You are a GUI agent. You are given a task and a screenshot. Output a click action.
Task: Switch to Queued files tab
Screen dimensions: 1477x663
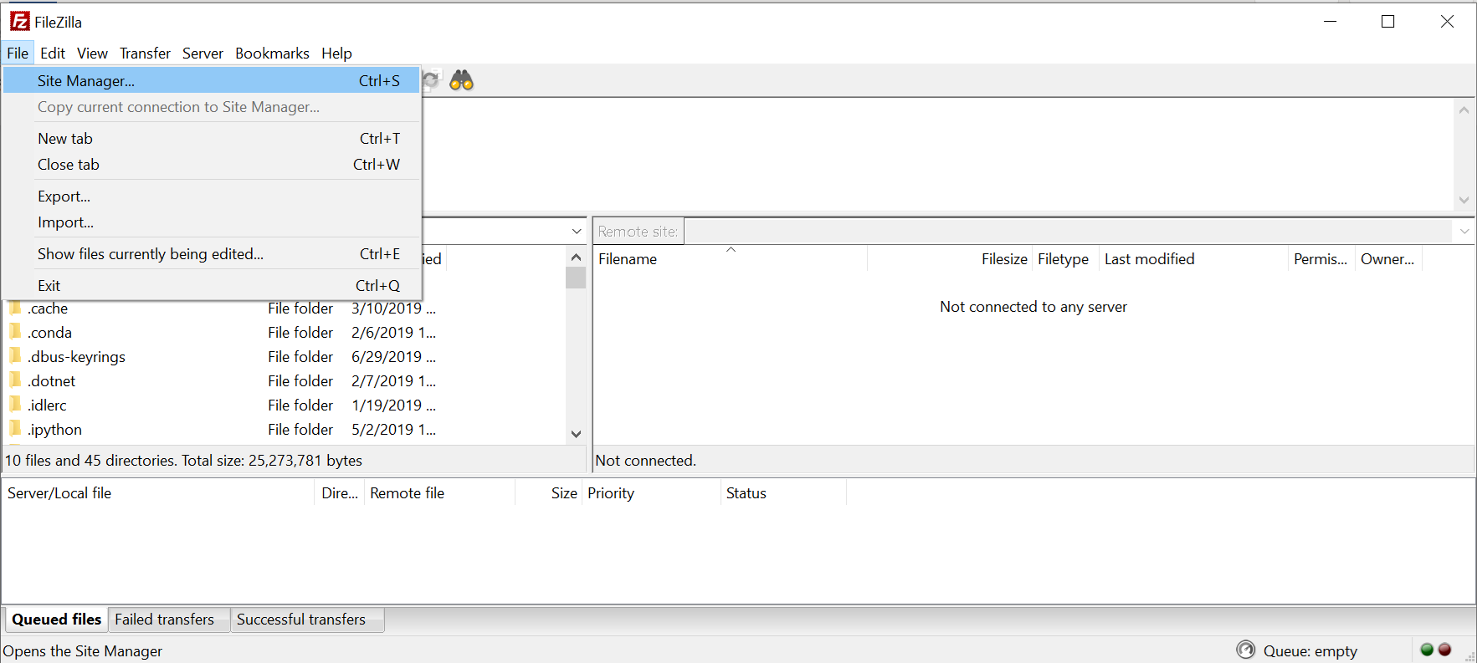56,619
